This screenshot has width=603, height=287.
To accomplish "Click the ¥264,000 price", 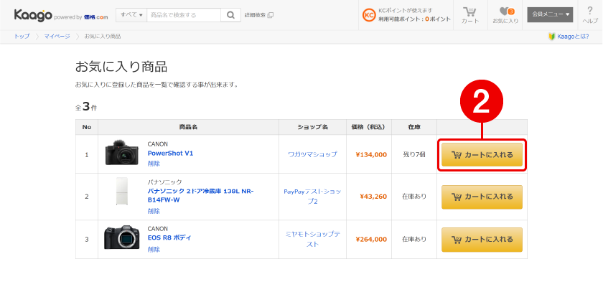I will click(371, 240).
